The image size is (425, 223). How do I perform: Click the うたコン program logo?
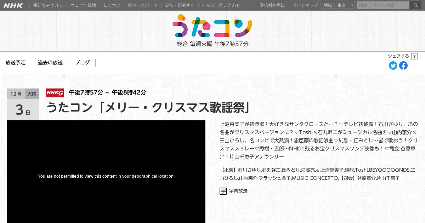[x=212, y=25]
